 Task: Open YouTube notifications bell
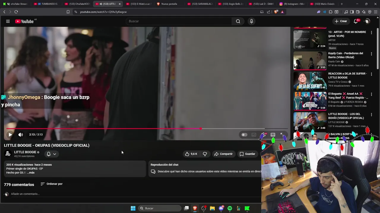[356, 21]
